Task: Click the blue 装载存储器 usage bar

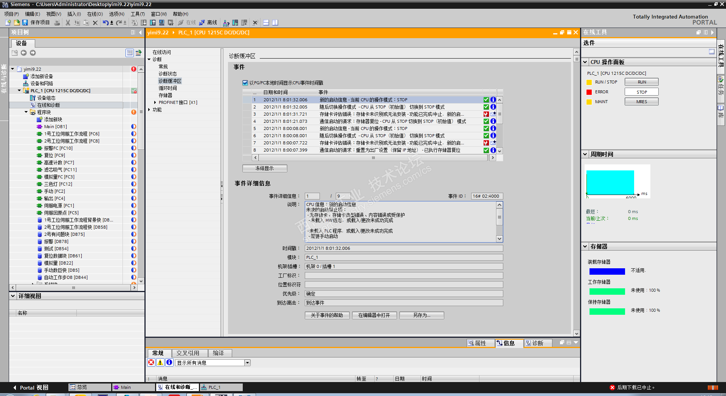Action: click(x=607, y=271)
